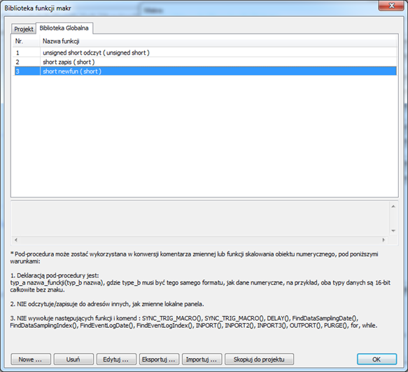This screenshot has width=408, height=372.
Task: Click the Nowe ... button
Action: (31, 359)
